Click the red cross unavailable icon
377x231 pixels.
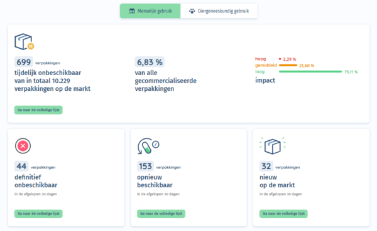[23, 146]
